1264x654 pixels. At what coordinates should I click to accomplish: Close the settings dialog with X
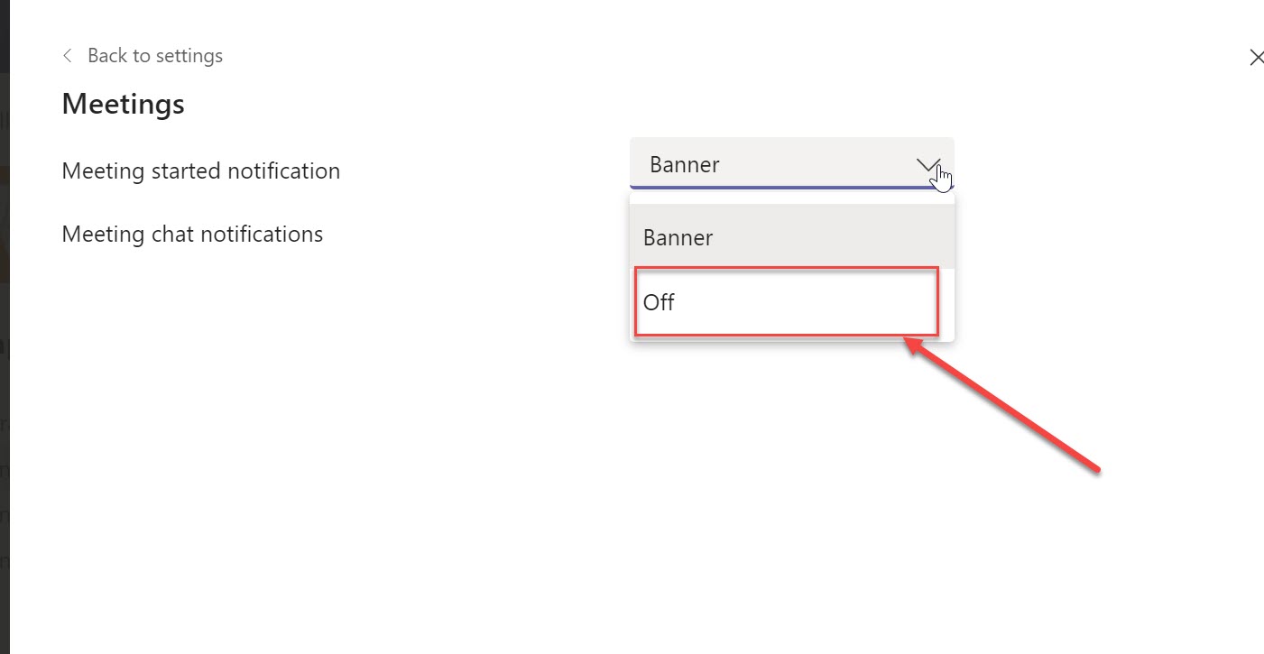click(1256, 58)
